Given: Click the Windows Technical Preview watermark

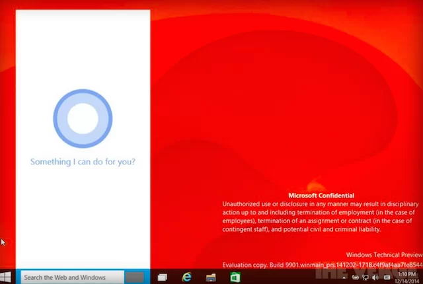Looking at the screenshot, I should (383, 254).
